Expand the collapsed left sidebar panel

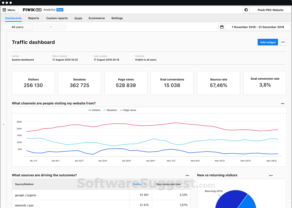click(4, 124)
